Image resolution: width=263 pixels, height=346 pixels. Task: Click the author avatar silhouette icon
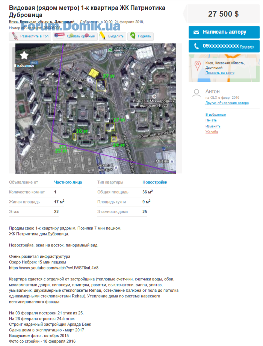click(x=196, y=93)
